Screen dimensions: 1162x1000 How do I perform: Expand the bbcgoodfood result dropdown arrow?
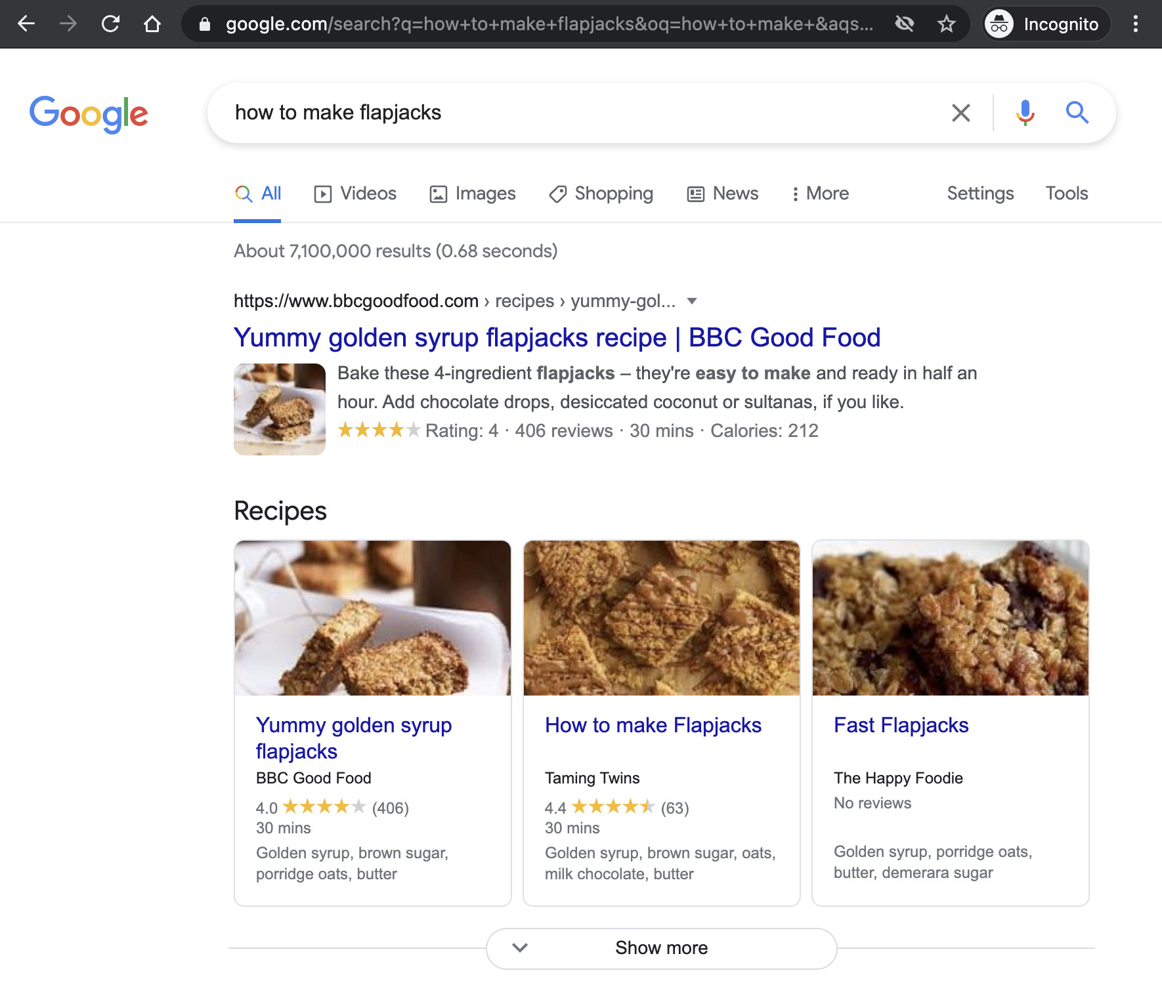[691, 301]
